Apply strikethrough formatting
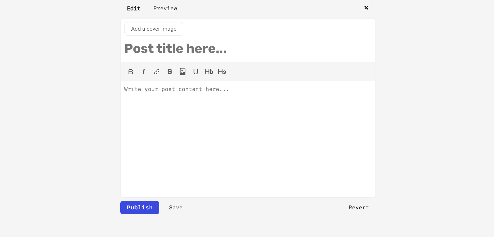This screenshot has height=238, width=494. (170, 72)
